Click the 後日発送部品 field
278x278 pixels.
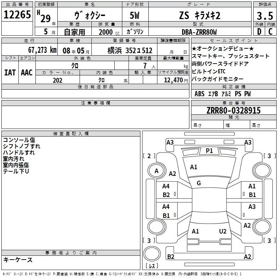coord(95,93)
